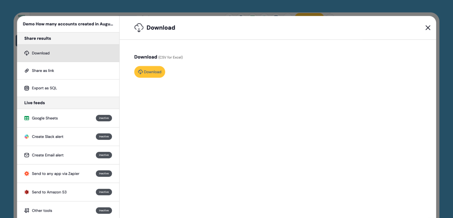Open the Share as link option
The height and width of the screenshot is (218, 453).
click(x=68, y=71)
